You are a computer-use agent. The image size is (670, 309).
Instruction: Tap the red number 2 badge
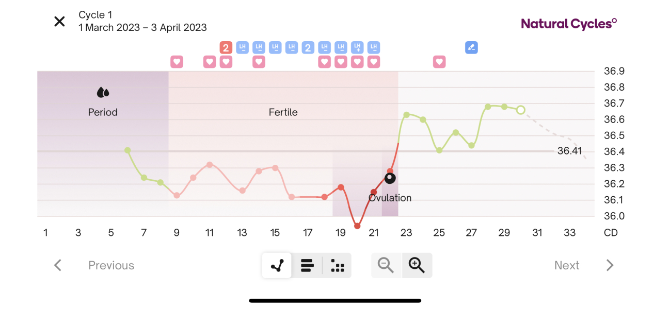(x=226, y=48)
